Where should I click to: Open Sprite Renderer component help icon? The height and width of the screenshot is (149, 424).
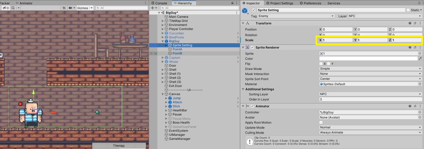[x=410, y=48]
